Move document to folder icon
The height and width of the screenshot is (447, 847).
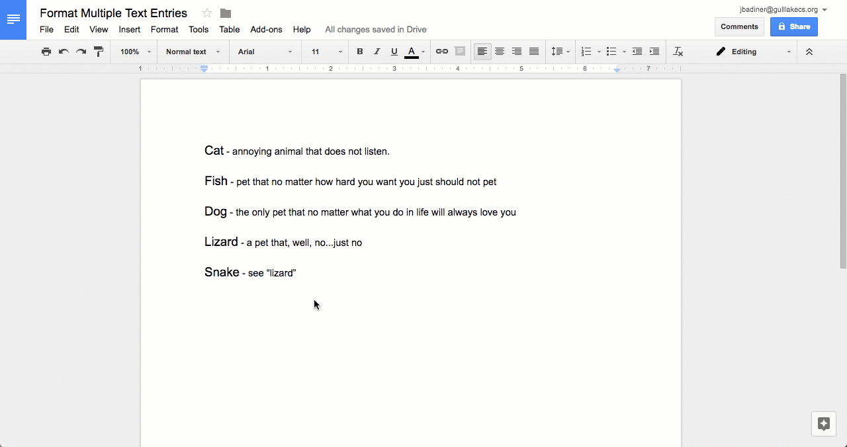point(226,13)
